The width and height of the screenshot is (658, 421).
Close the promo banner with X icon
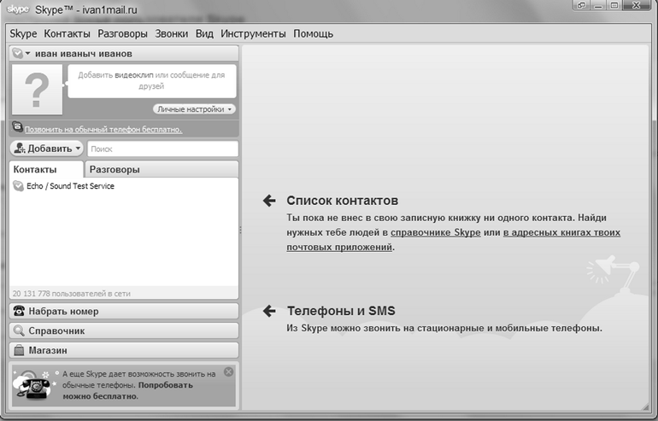228,372
